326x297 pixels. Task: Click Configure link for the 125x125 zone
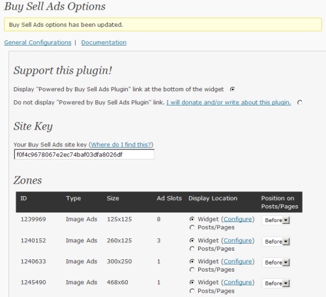click(x=238, y=219)
